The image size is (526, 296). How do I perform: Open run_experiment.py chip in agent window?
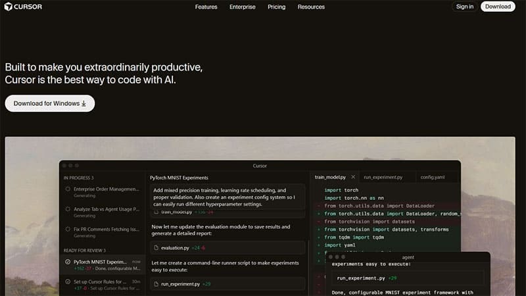tap(408, 278)
